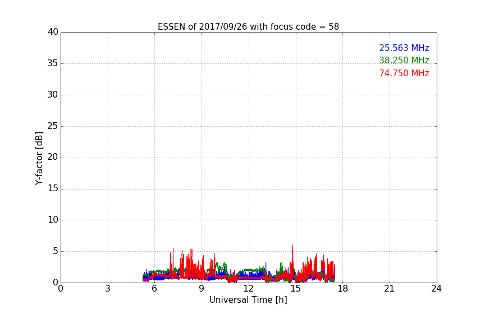Select the red '74.750 MHz' legend label
The image size is (485, 323).
[404, 73]
